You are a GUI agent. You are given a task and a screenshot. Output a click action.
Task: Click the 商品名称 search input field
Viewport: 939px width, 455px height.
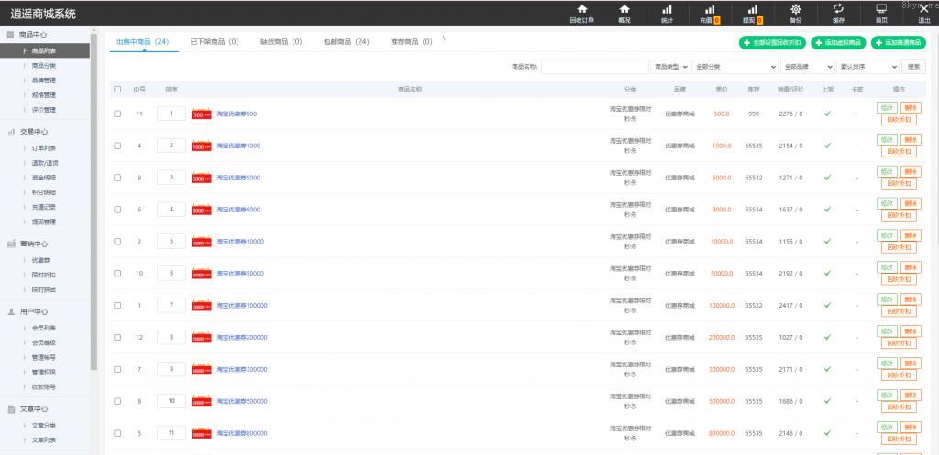tap(594, 67)
